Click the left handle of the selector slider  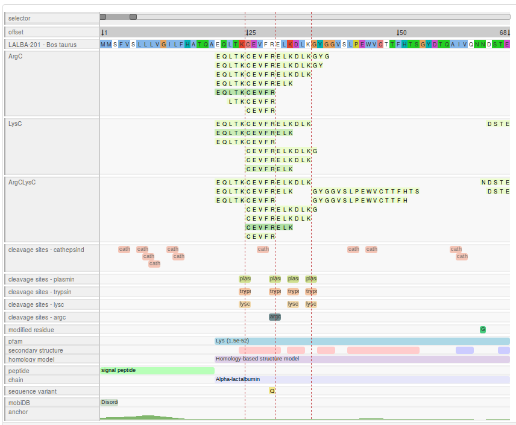tap(103, 17)
